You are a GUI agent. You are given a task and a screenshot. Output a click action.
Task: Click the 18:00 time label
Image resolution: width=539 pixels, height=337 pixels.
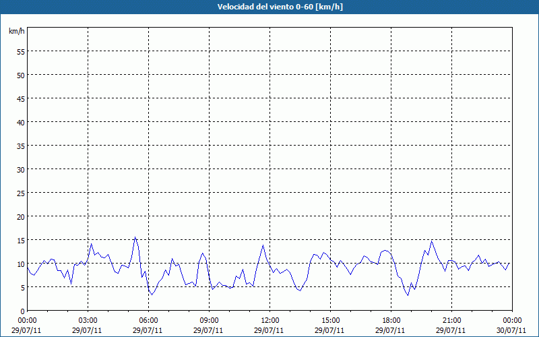391,321
